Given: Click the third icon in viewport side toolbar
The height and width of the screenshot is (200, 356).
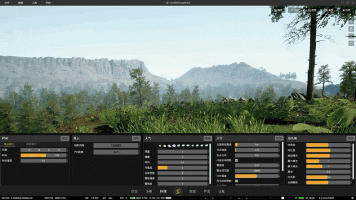Looking at the screenshot, I should pos(351,36).
